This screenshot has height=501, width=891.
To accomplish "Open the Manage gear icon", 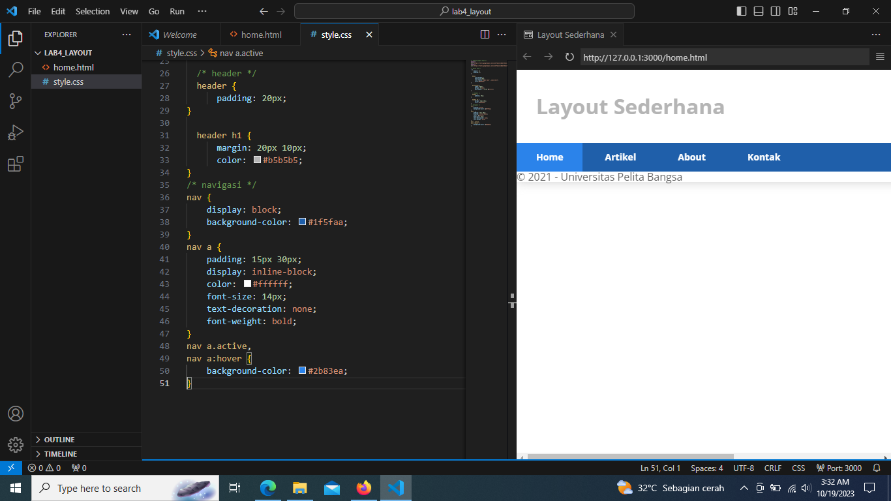I will tap(15, 444).
